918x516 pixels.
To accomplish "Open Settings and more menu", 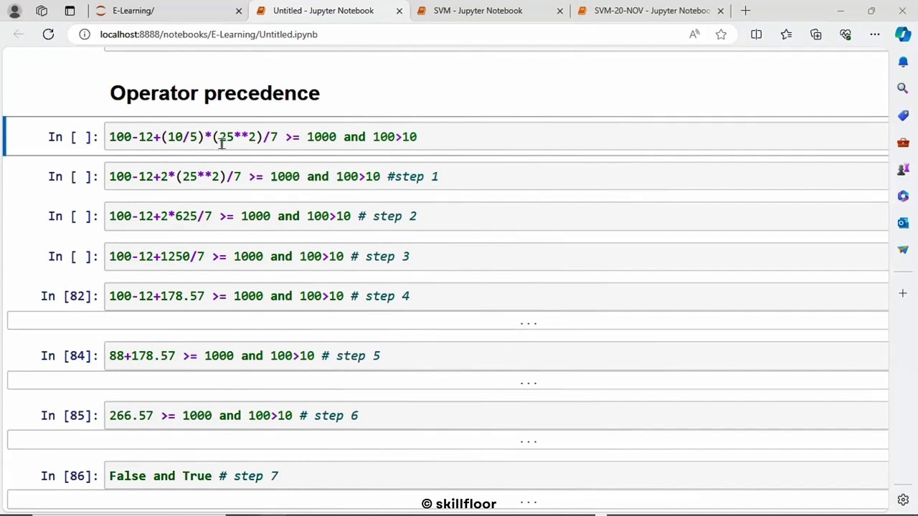I will coord(875,34).
